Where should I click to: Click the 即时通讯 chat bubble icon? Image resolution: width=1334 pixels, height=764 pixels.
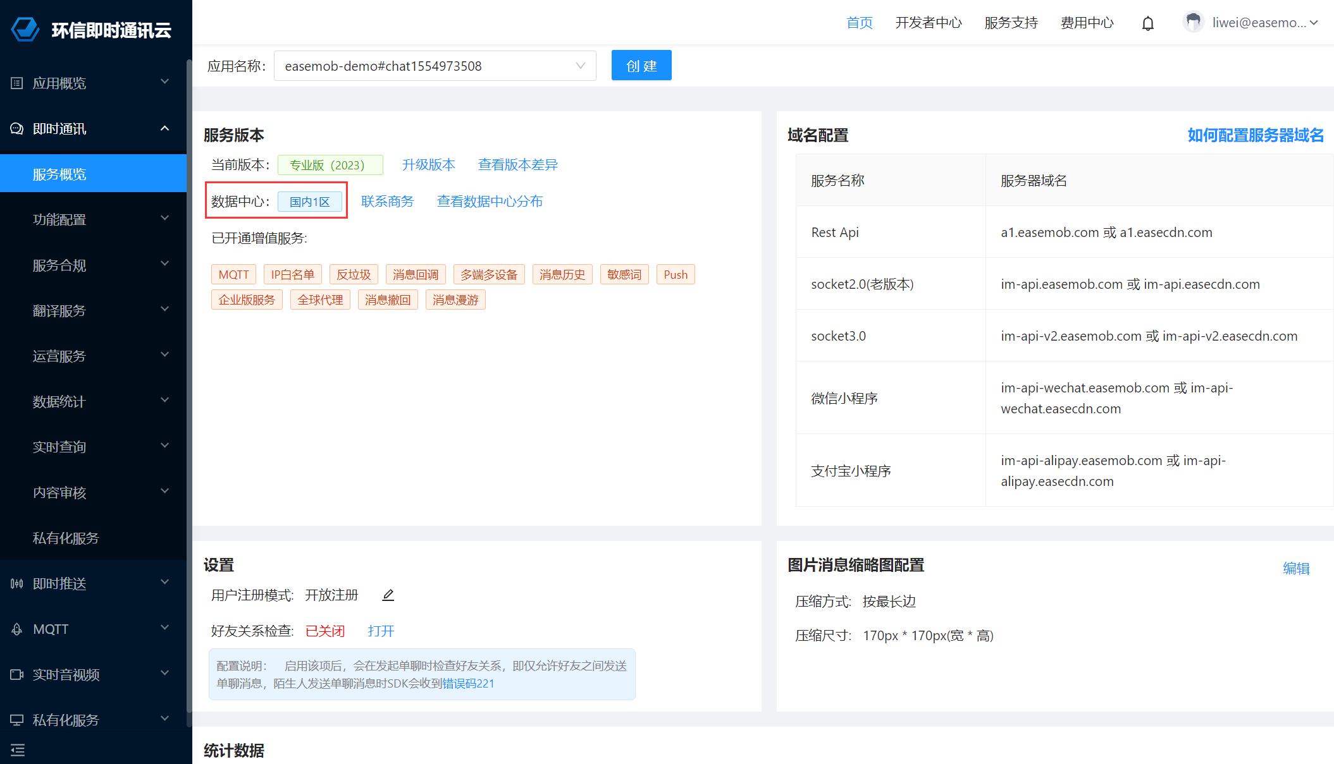tap(17, 129)
